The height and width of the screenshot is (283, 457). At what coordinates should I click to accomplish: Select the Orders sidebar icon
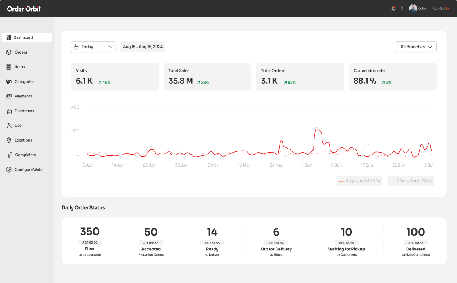click(9, 52)
